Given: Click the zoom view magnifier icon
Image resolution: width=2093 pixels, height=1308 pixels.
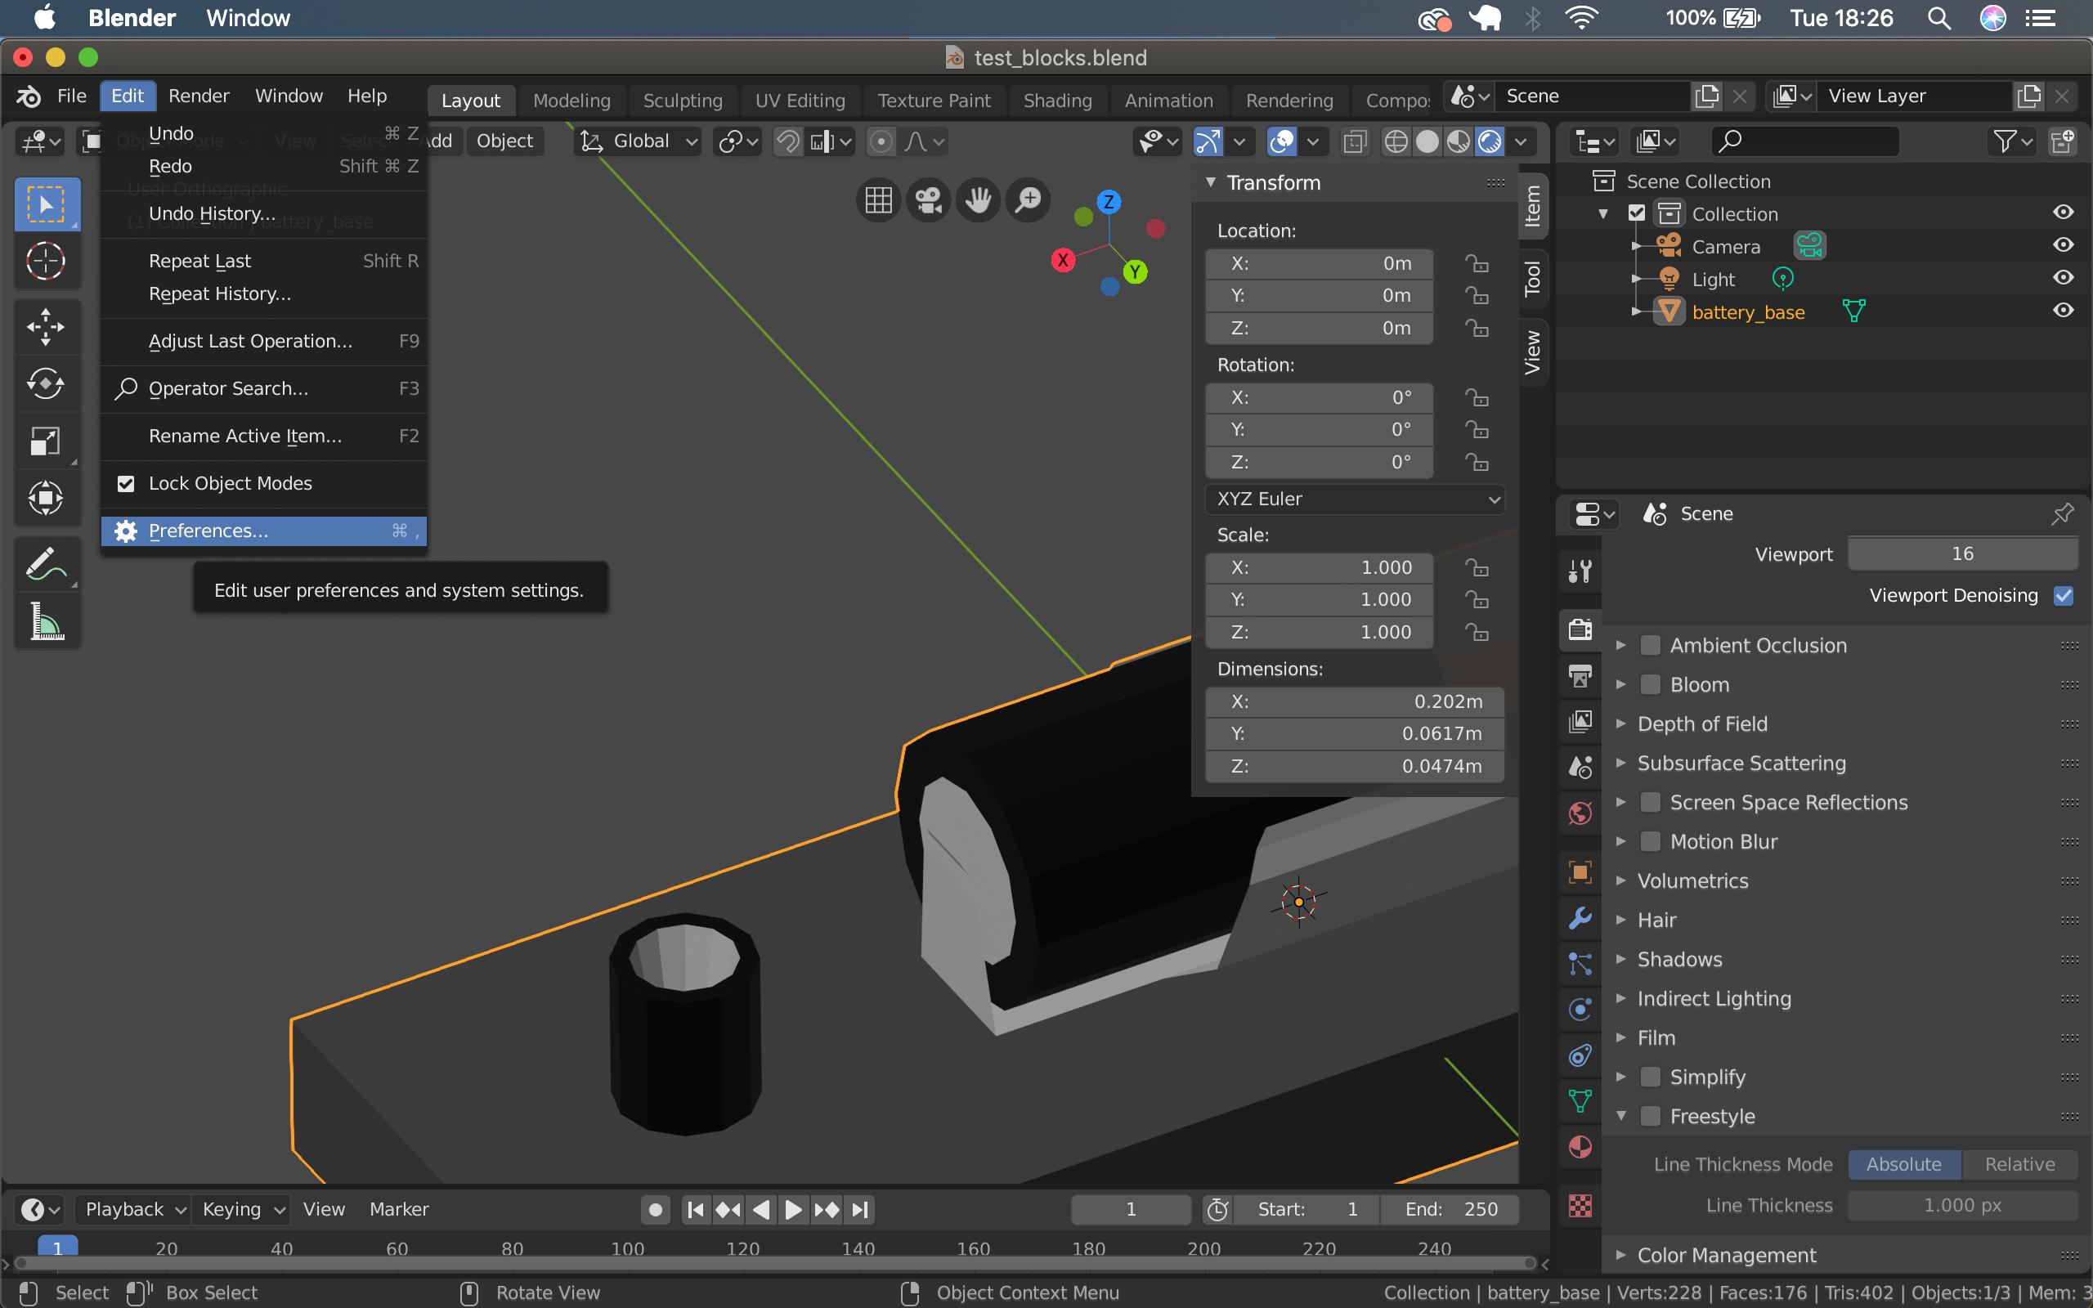Looking at the screenshot, I should (1029, 201).
